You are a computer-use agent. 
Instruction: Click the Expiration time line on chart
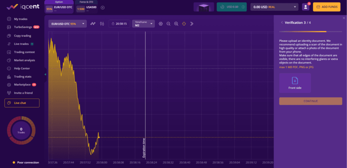(145, 95)
